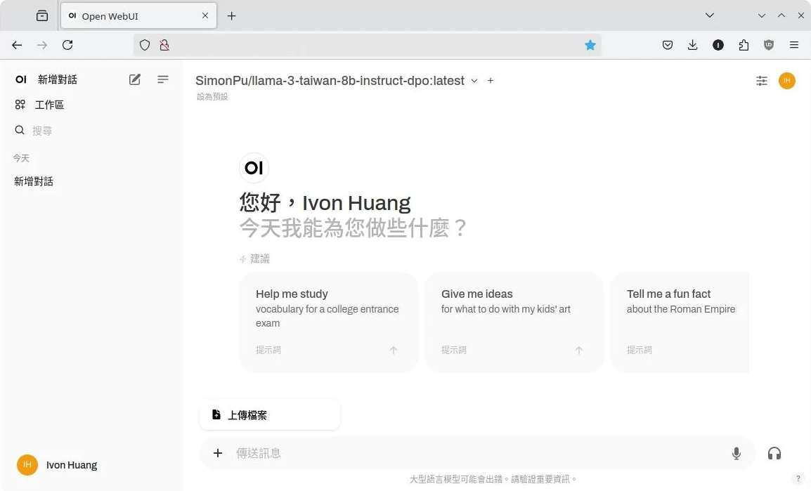Viewport: 811px width, 491px height.
Task: Focus the 傳送訊息 message input field
Action: tap(479, 453)
